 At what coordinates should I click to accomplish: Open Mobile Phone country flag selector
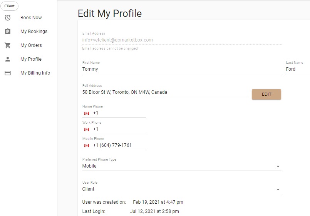(x=87, y=146)
